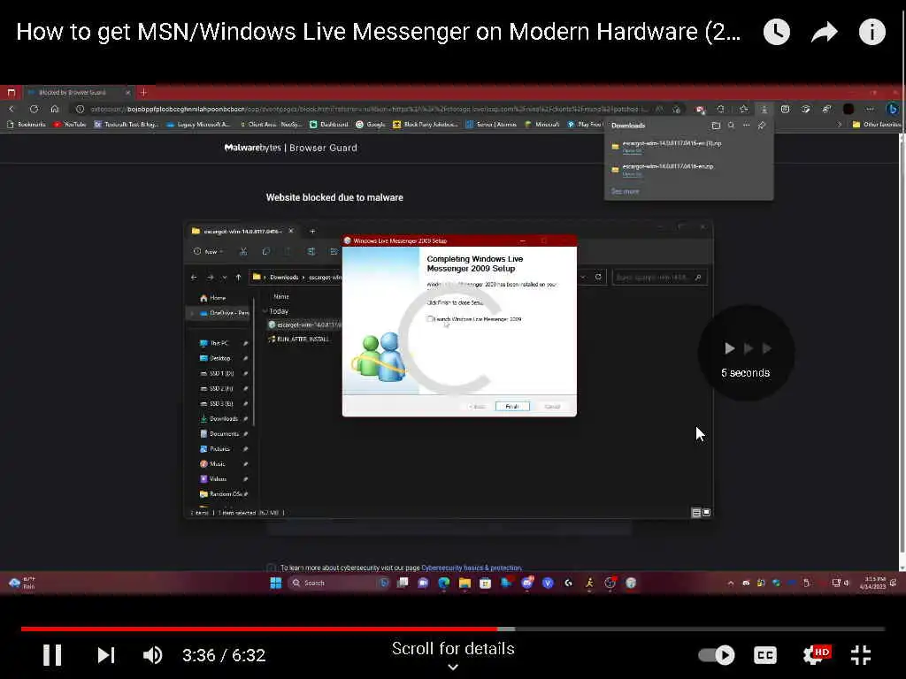The height and width of the screenshot is (679, 906).
Task: Select Pictures in Explorer sidebar
Action: [x=215, y=448]
